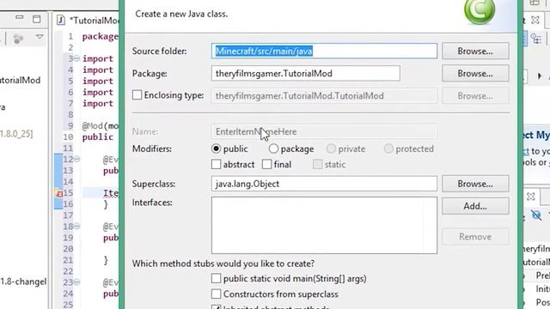Select the package modifier radio button
Image resolution: width=550 pixels, height=309 pixels.
pos(273,148)
